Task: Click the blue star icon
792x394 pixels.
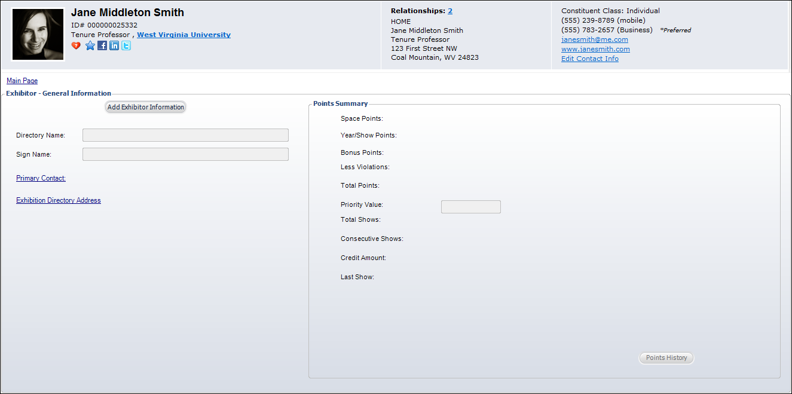Action: tap(90, 45)
